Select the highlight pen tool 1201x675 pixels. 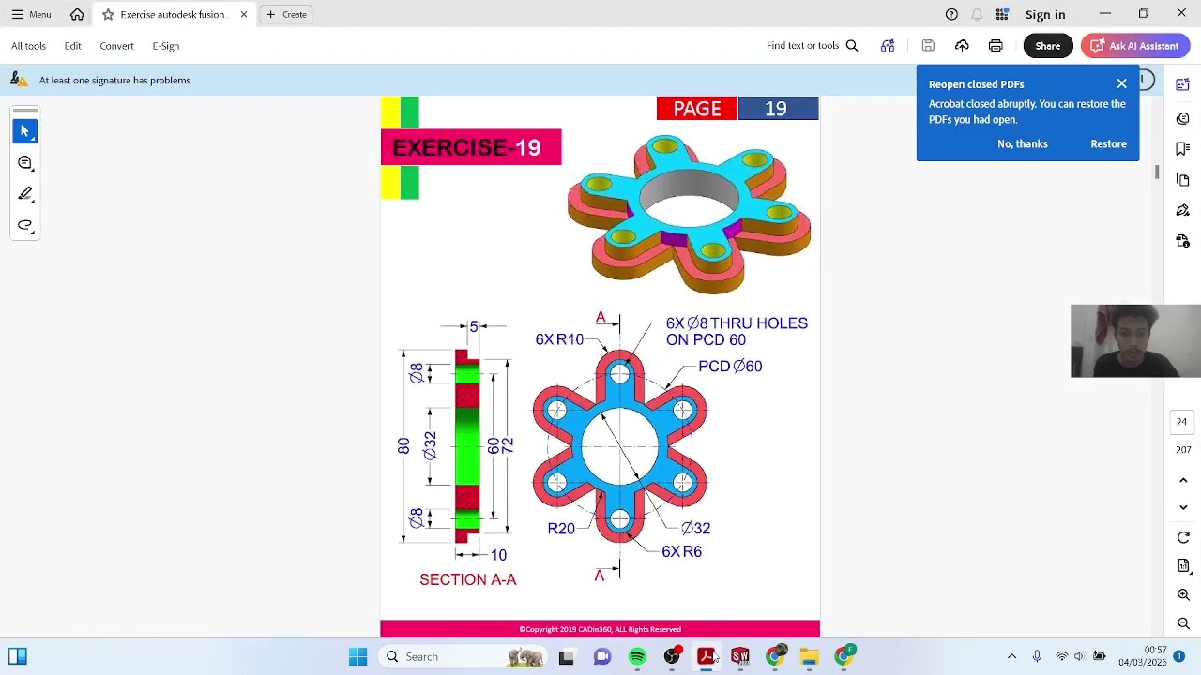coord(25,194)
